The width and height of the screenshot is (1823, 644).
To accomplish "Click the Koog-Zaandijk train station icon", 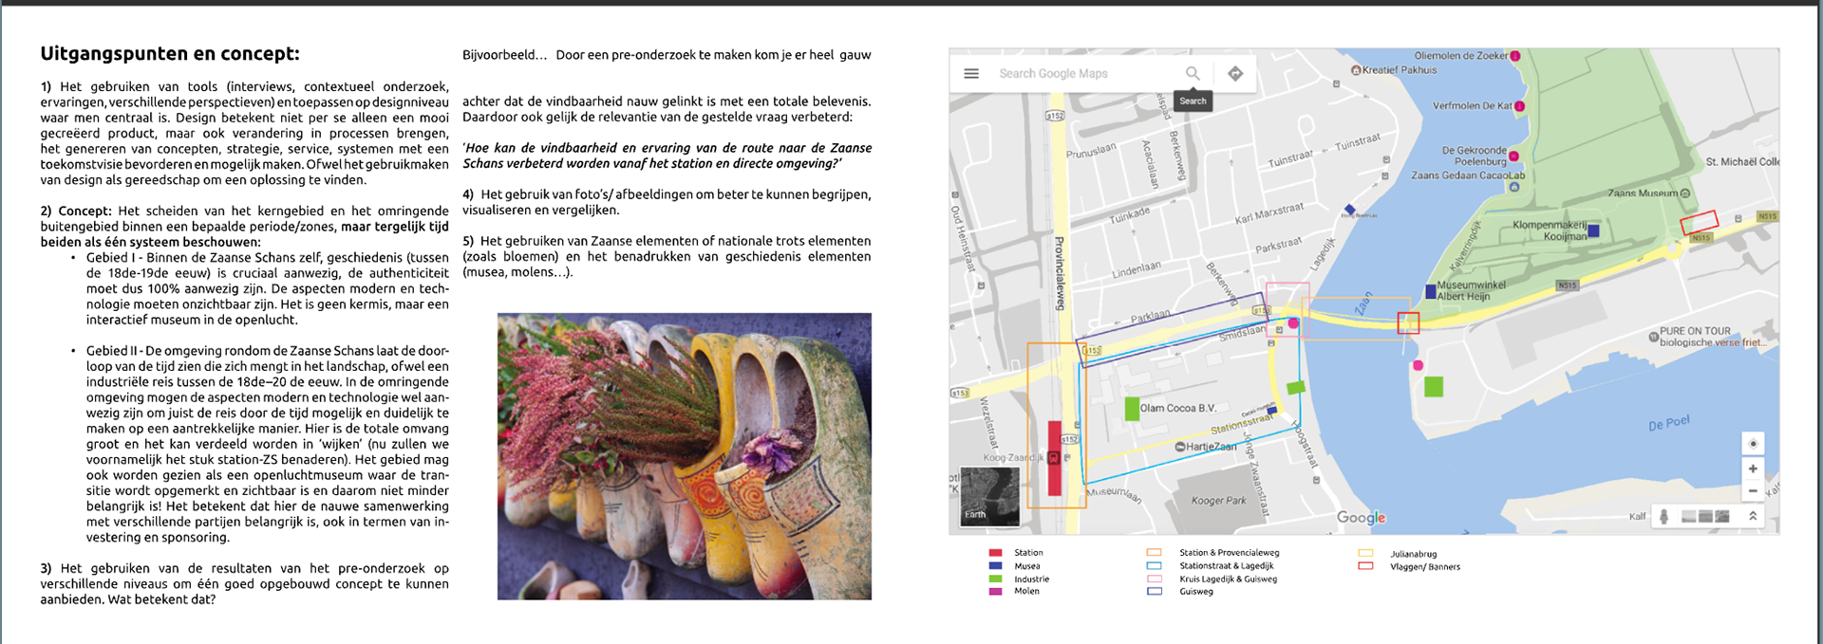I will (x=1054, y=457).
